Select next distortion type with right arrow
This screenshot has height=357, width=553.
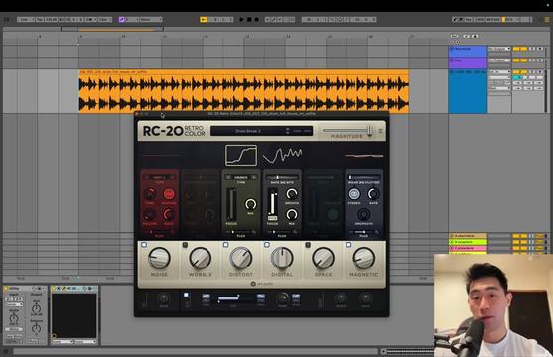coord(253,177)
